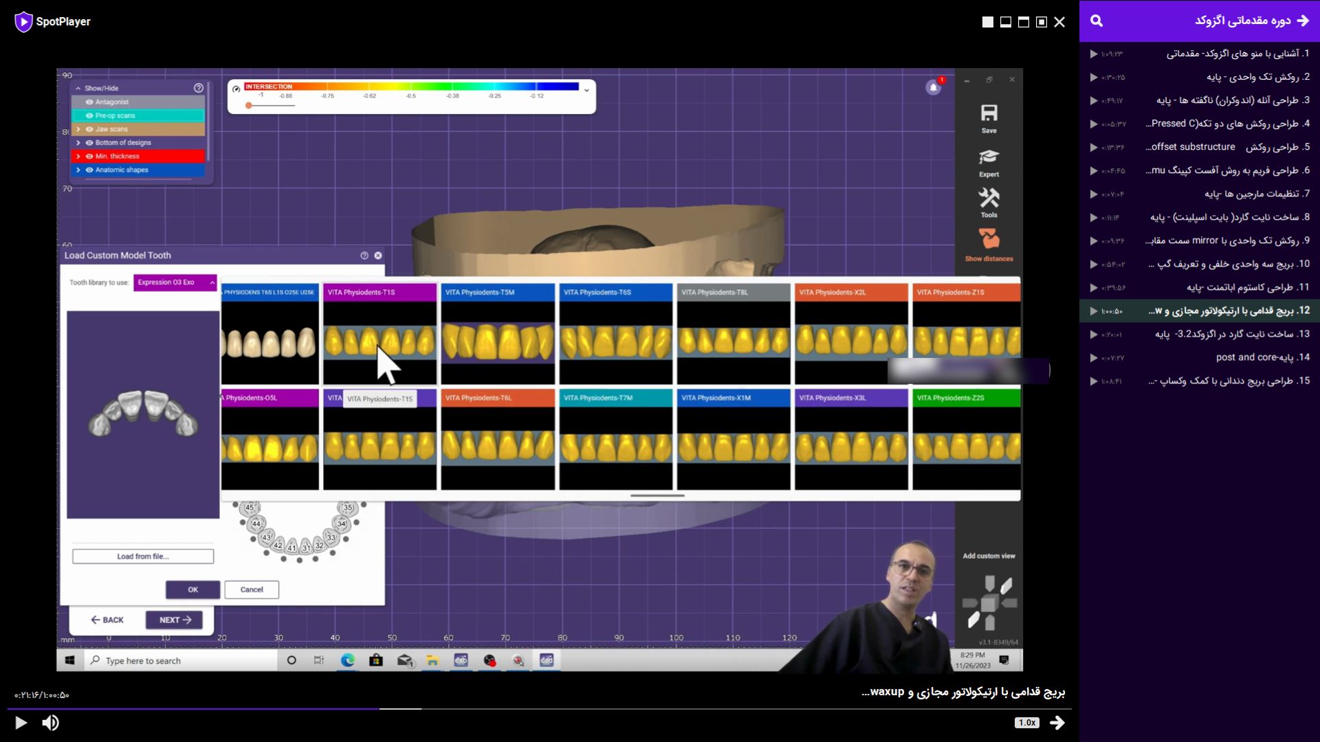The height and width of the screenshot is (742, 1320).
Task: Click the NEXT wizard button
Action: 174,620
